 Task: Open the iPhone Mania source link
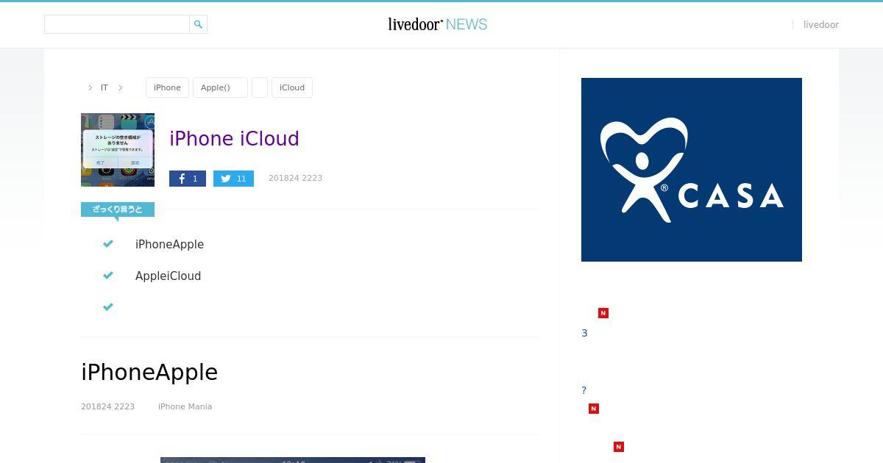[x=185, y=406]
